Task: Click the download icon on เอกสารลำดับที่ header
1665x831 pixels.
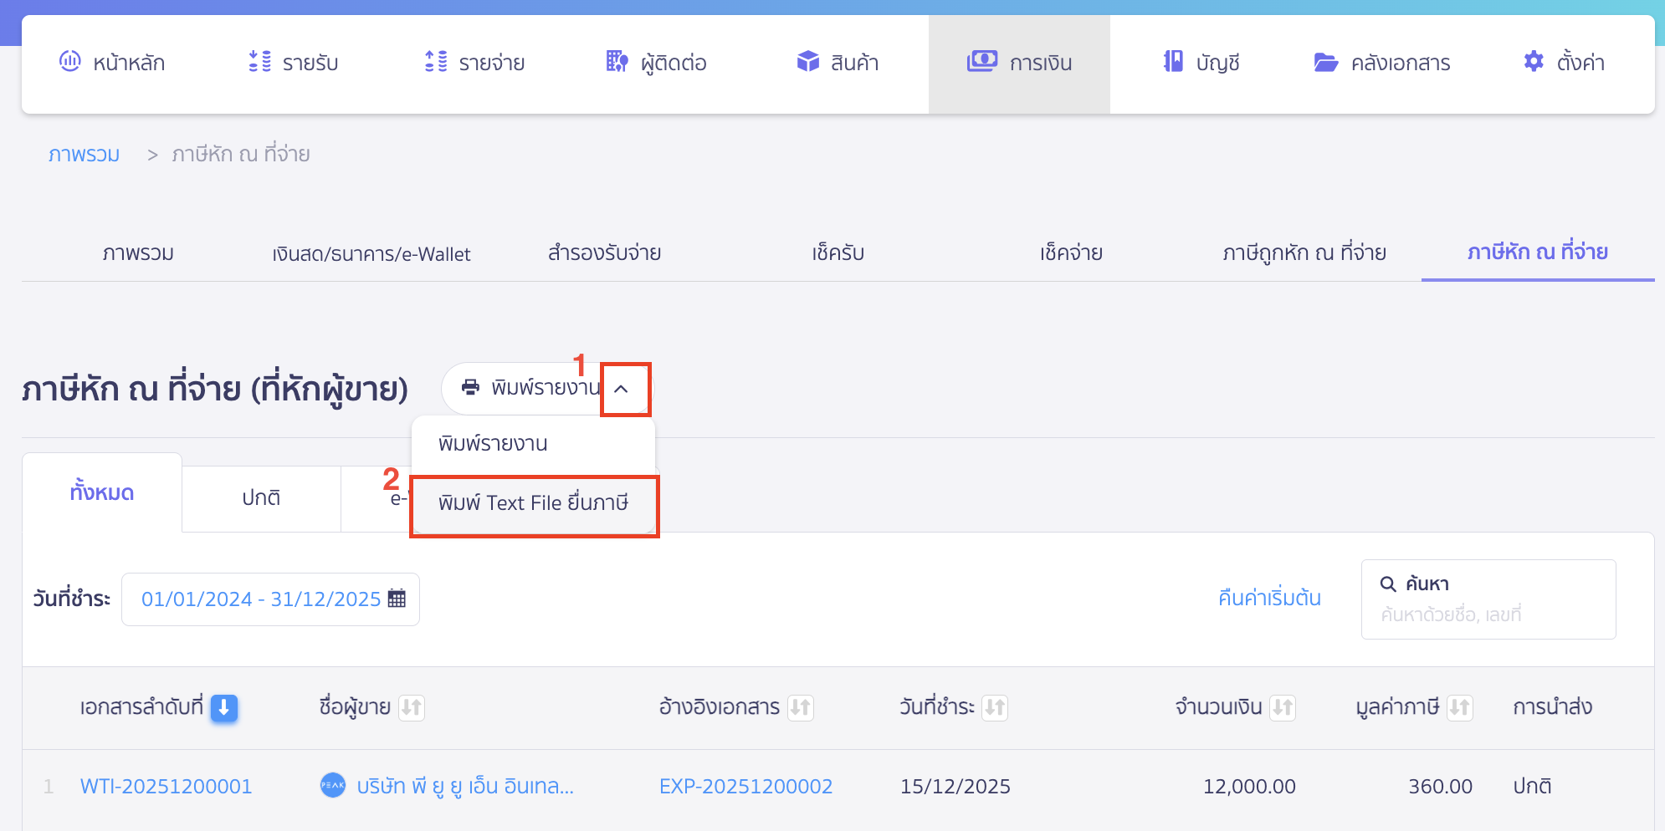Action: pyautogui.click(x=223, y=708)
